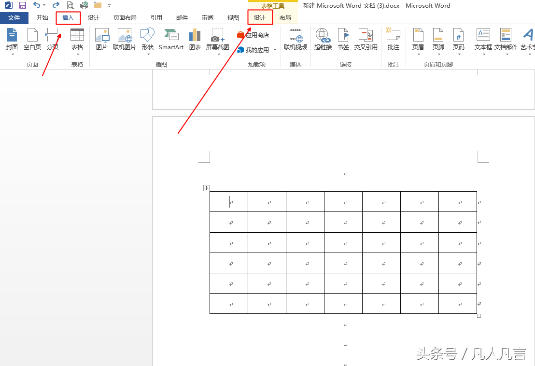This screenshot has height=366, width=535.
Task: Insert Online Pictures (联机图片)
Action: pos(124,39)
